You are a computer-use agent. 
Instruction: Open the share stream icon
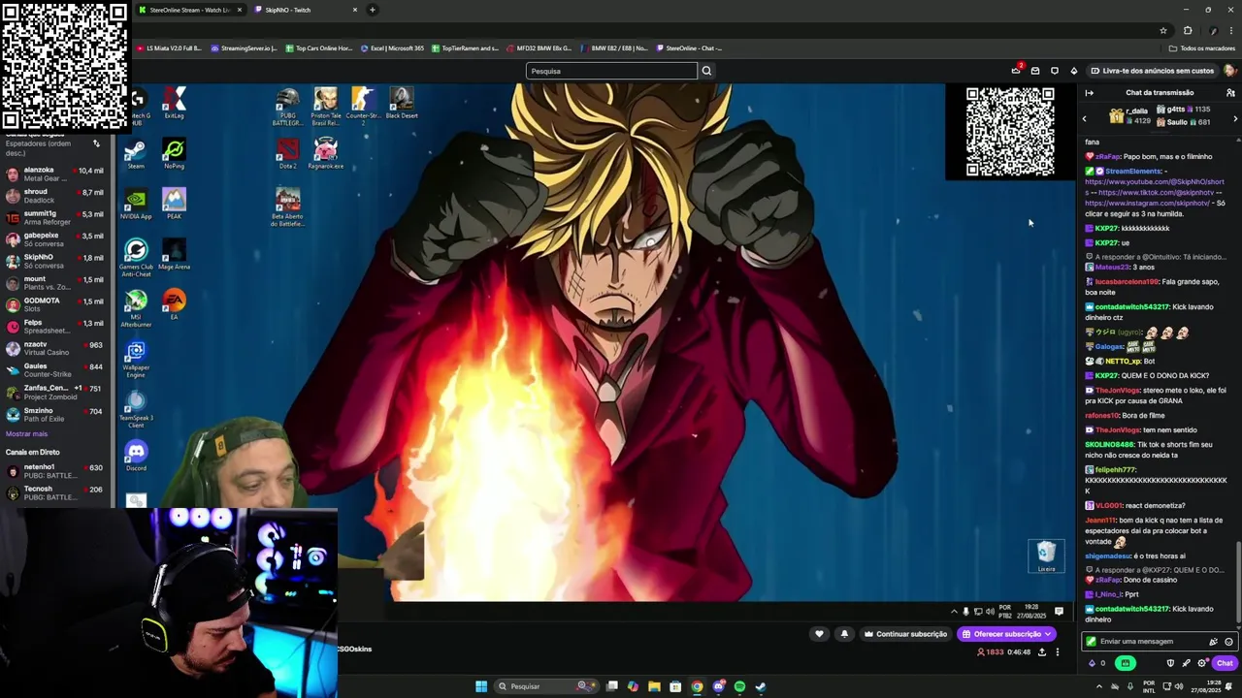click(1042, 652)
